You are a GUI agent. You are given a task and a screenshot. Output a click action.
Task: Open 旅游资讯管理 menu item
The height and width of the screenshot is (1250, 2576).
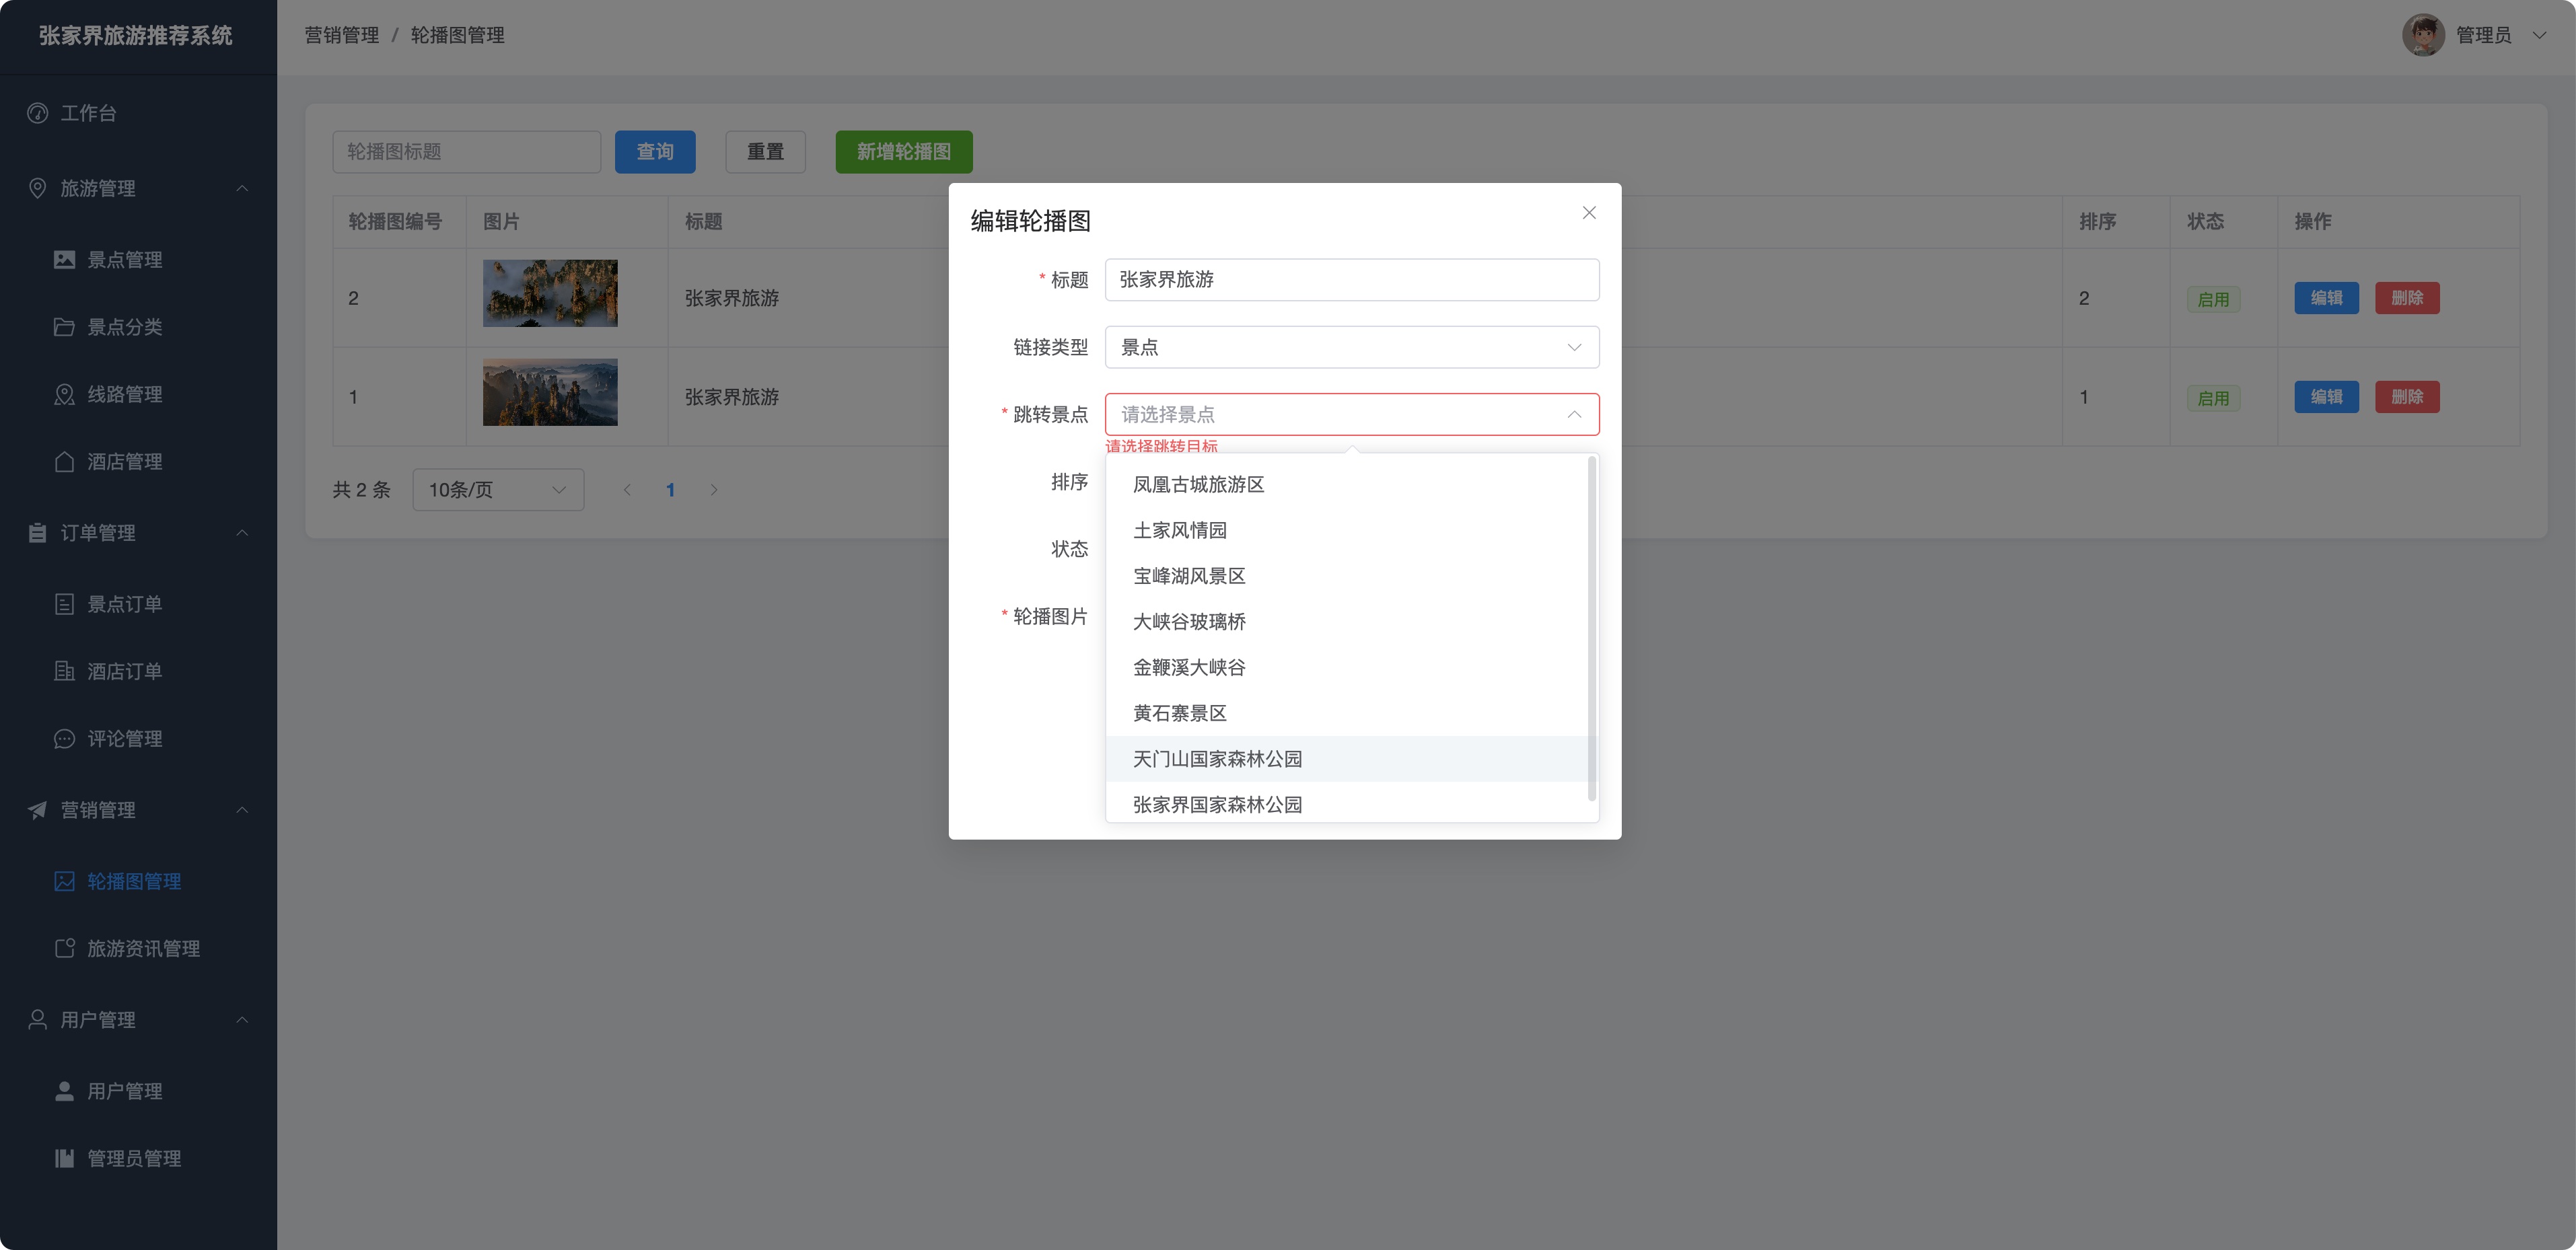point(139,948)
